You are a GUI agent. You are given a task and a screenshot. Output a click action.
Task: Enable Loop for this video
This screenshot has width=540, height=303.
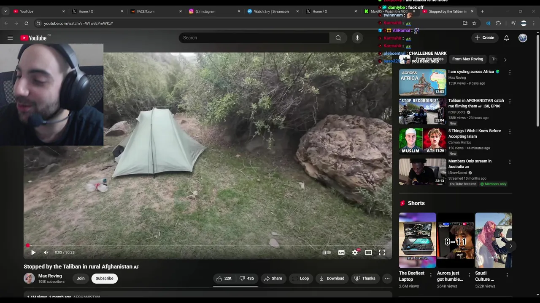(x=300, y=279)
